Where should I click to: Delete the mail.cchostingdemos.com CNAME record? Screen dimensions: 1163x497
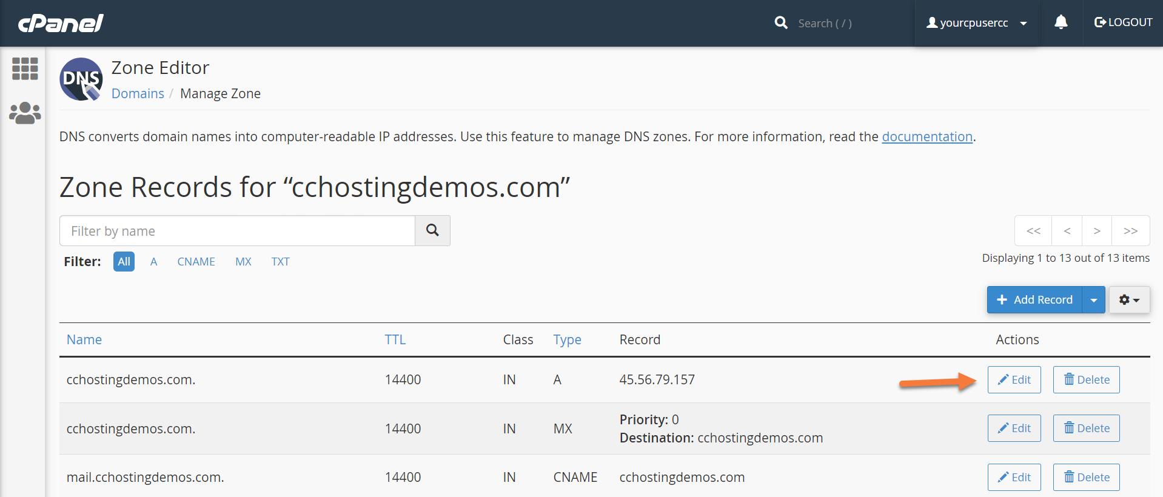[x=1086, y=478]
